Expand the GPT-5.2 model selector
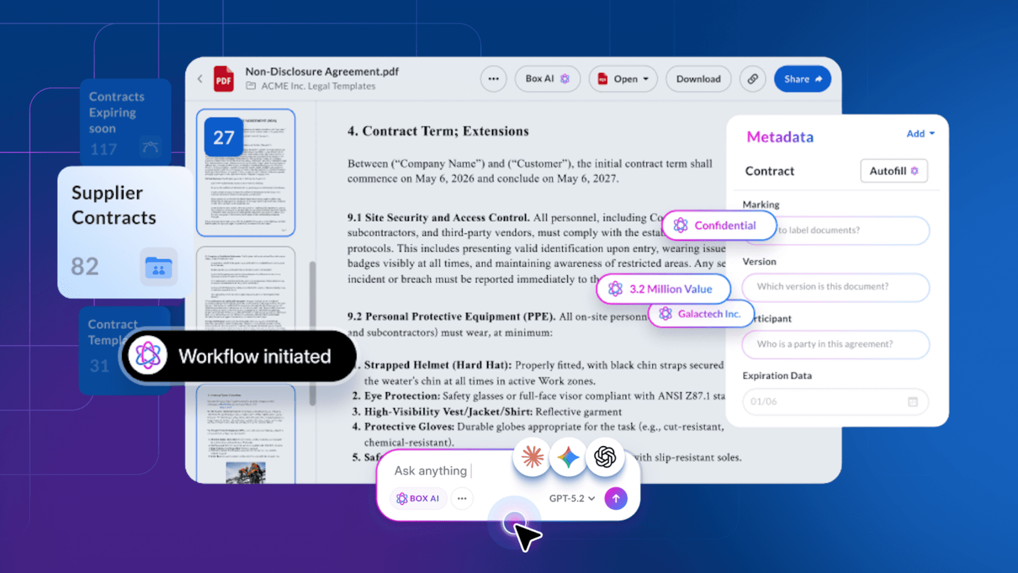 click(x=572, y=498)
